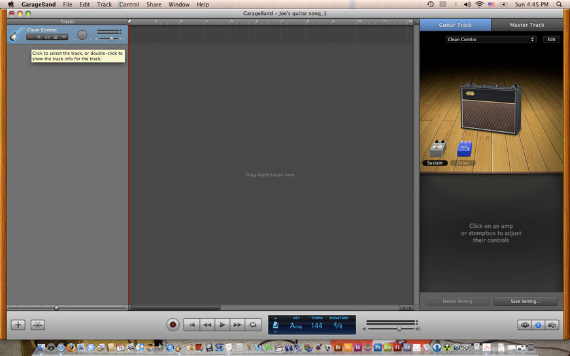The width and height of the screenshot is (570, 356).
Task: Open the Track menu in menu bar
Action: point(105,5)
